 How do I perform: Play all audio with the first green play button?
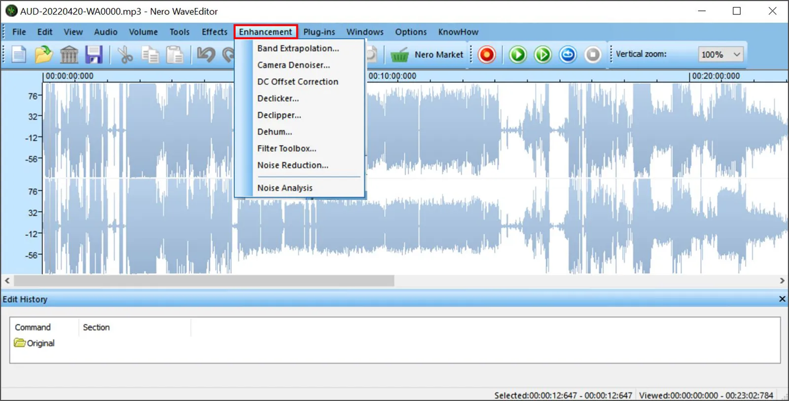click(518, 55)
